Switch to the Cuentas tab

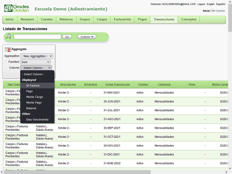pyautogui.click(x=47, y=19)
